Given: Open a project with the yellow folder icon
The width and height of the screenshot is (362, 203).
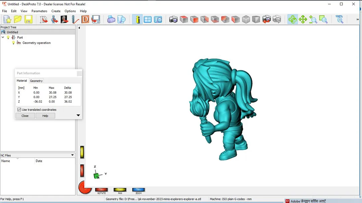Looking at the screenshot, I should click(x=18, y=19).
